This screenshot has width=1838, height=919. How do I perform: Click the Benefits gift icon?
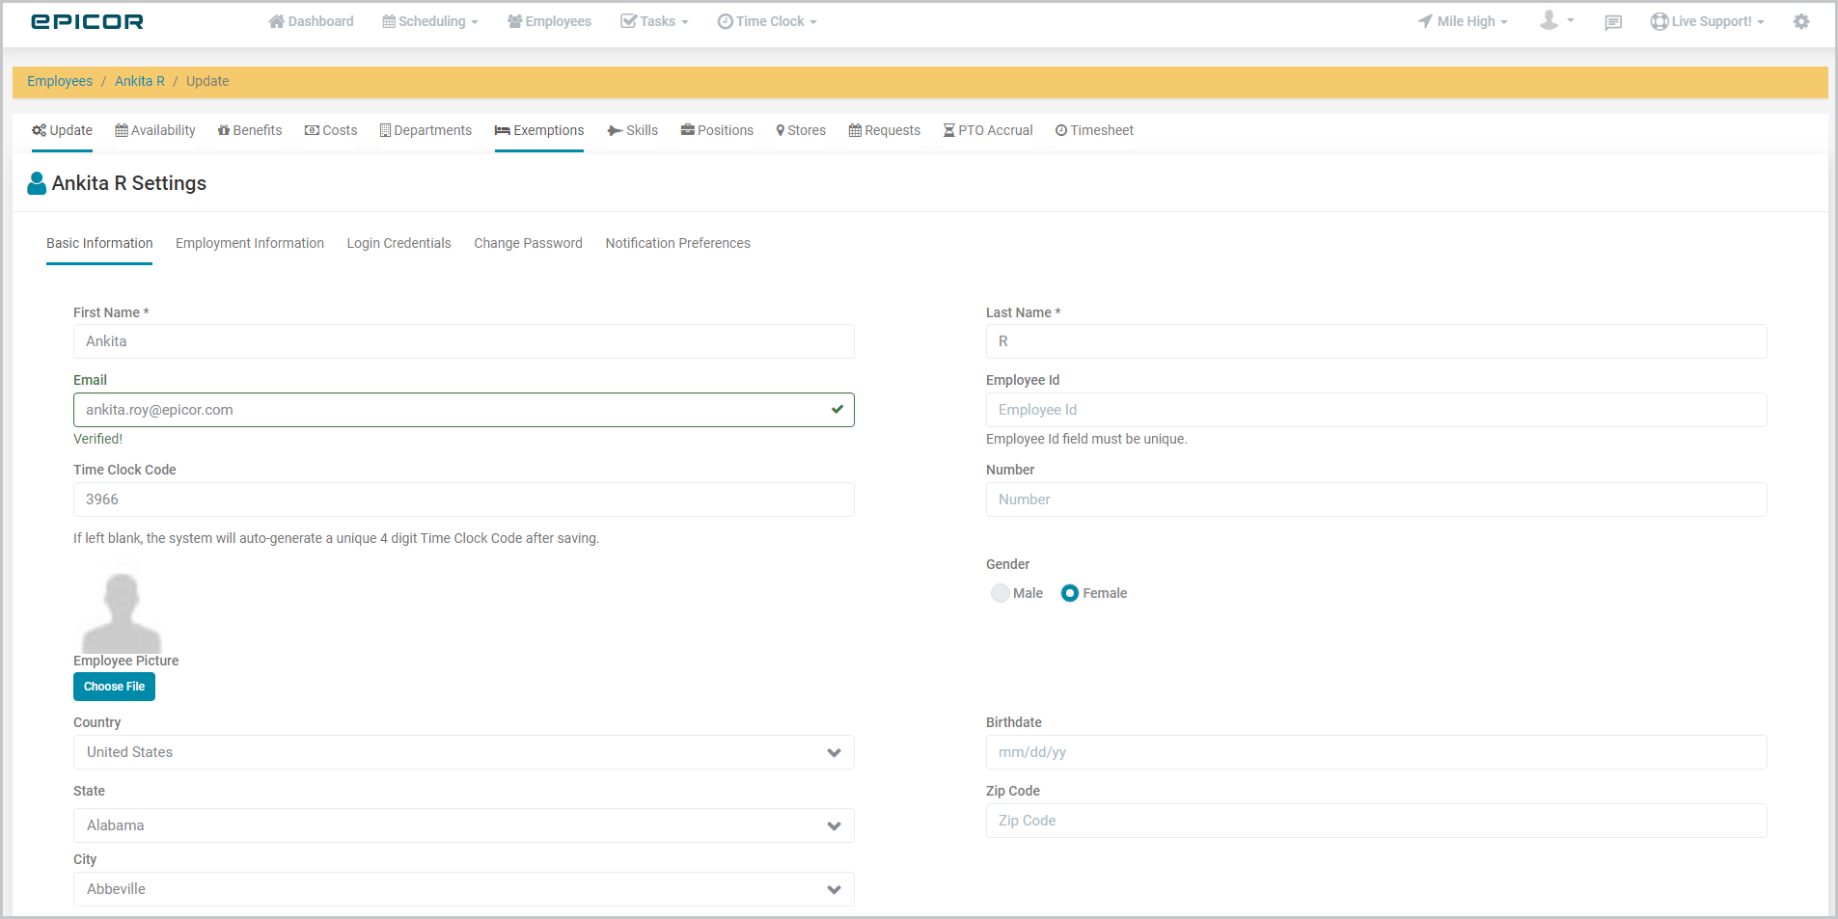pyautogui.click(x=224, y=130)
